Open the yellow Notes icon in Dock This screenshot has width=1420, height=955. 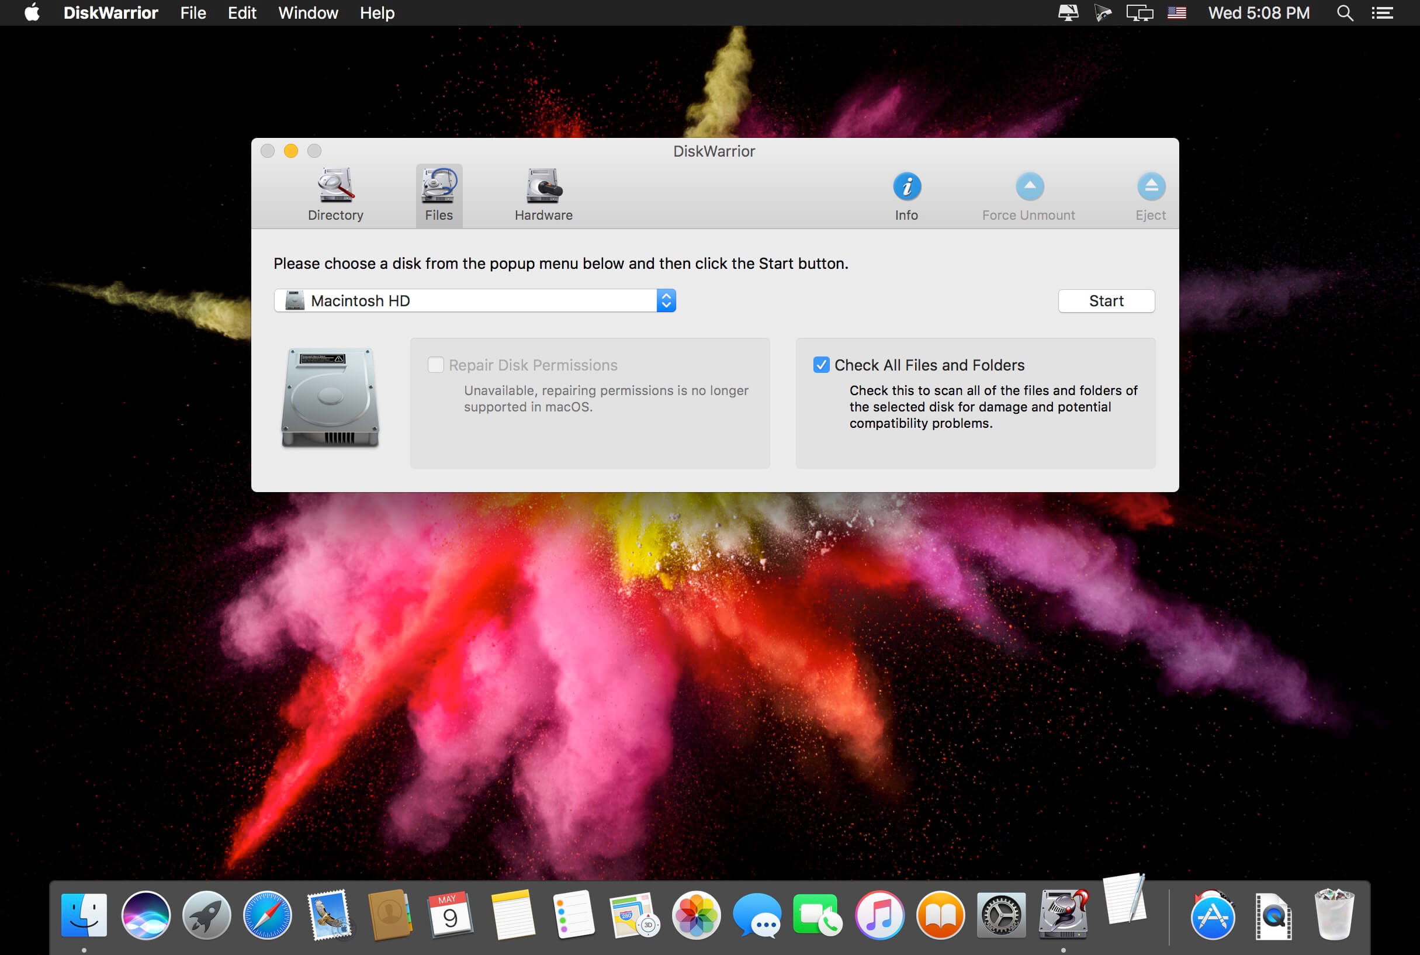pos(512,915)
